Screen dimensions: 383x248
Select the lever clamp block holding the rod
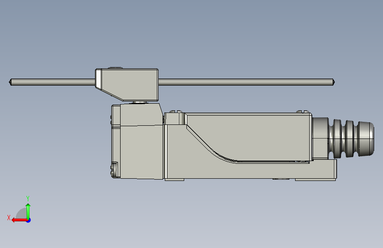[127, 84]
